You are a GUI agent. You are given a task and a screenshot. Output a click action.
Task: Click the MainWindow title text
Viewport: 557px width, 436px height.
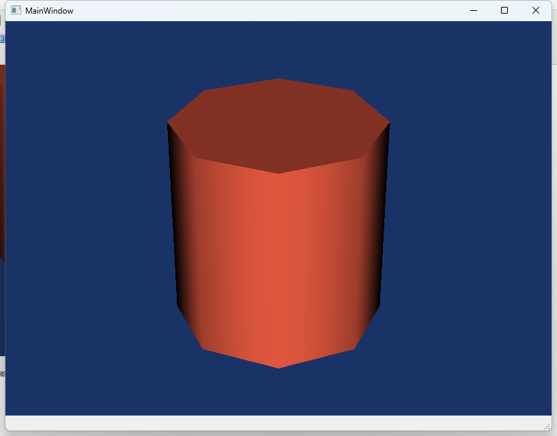[49, 11]
